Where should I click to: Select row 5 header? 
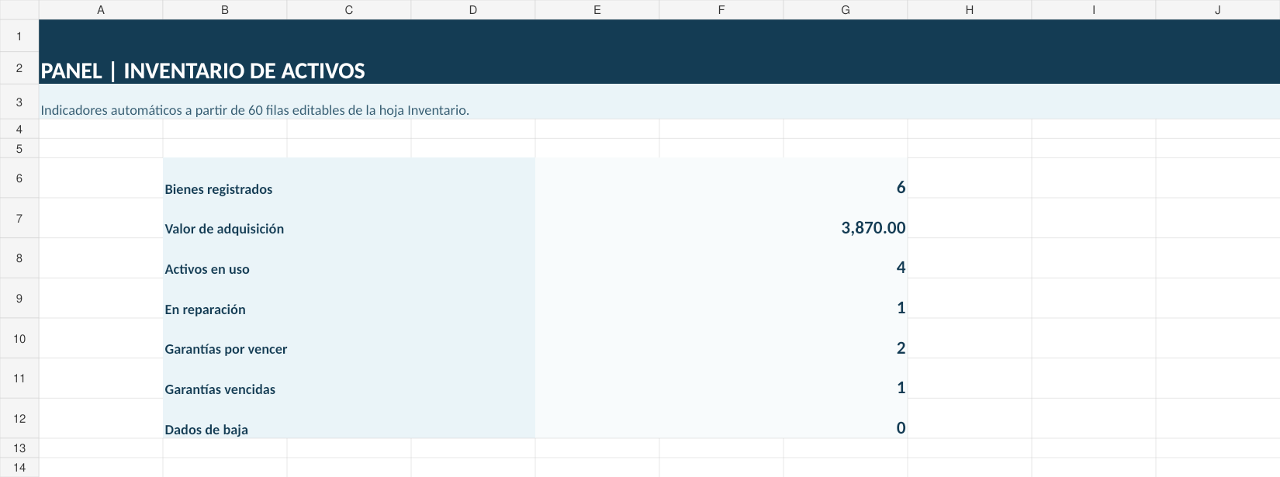click(19, 148)
